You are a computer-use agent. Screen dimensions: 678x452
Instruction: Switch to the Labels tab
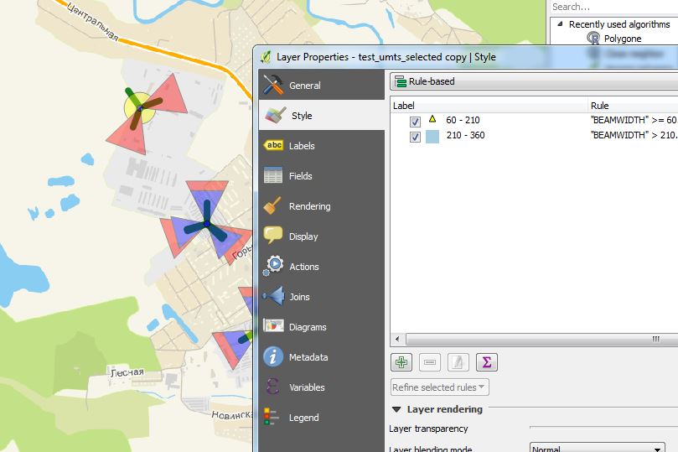(301, 146)
